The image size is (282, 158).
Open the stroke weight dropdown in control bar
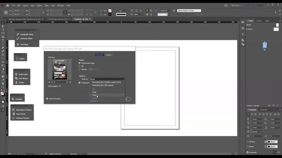coord(127,11)
